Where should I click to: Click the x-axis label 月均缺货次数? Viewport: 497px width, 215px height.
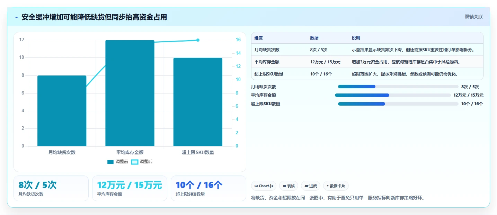click(x=62, y=152)
